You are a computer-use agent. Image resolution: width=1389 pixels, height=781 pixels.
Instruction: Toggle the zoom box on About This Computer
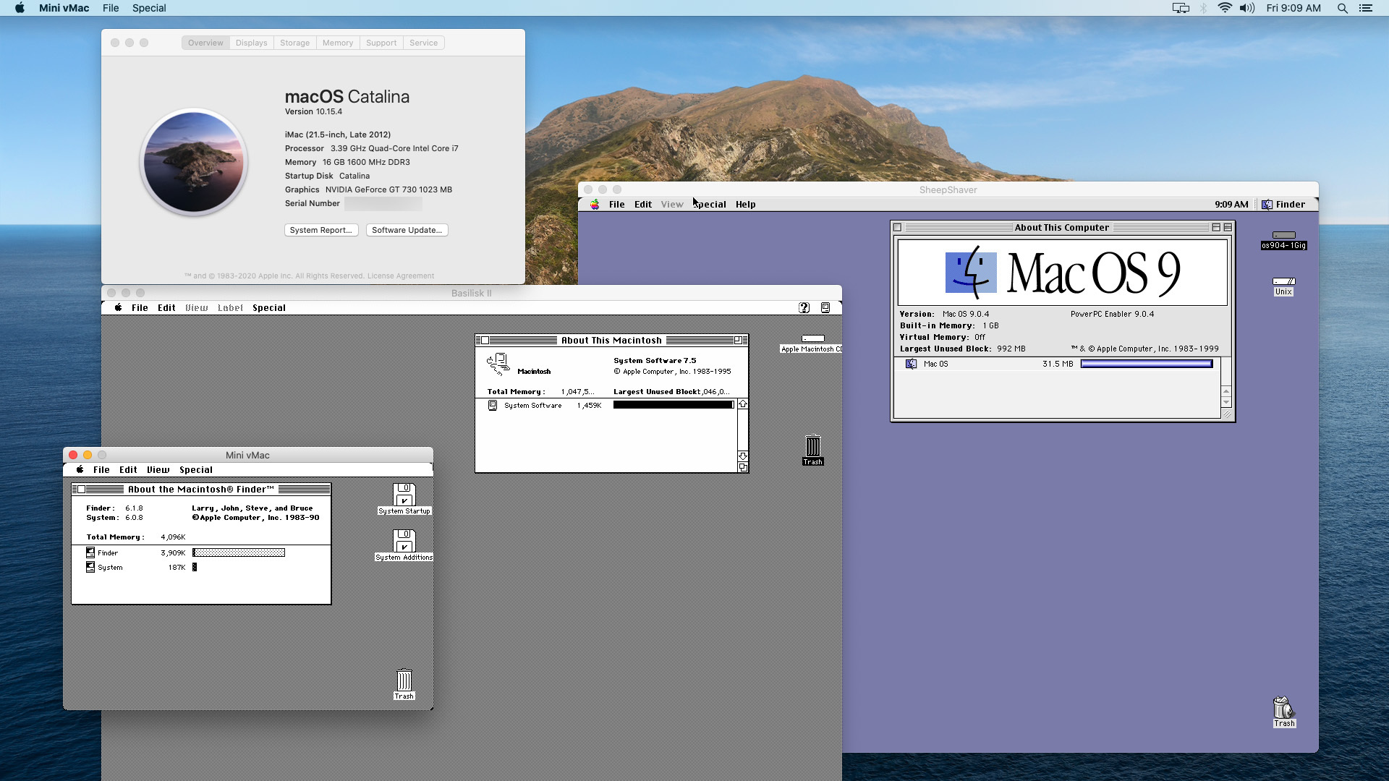tap(1216, 227)
